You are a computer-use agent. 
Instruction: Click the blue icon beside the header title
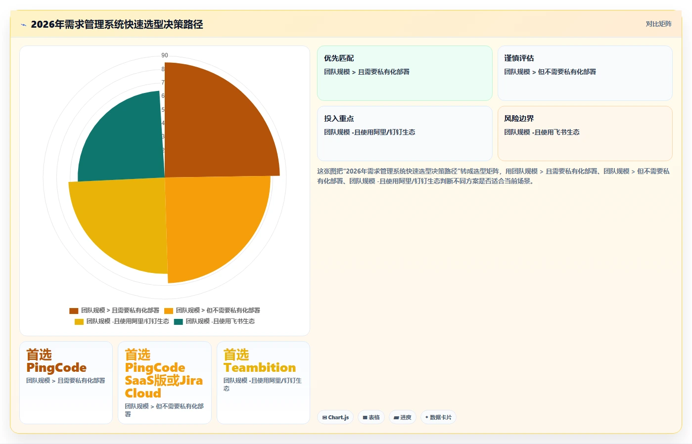[x=23, y=25]
